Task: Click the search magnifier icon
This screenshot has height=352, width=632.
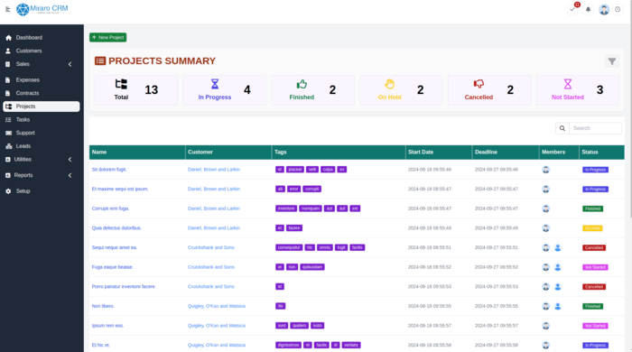Action: 562,128
